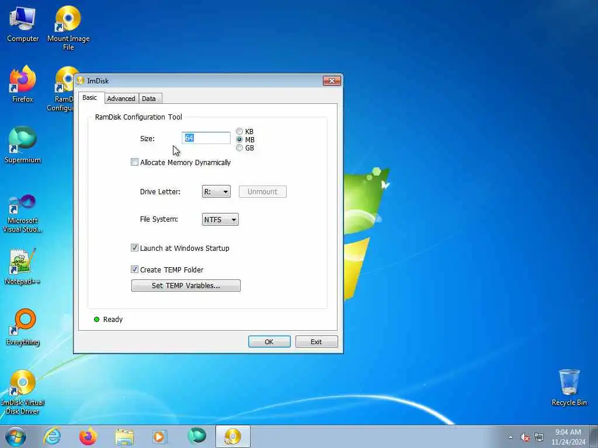Image resolution: width=598 pixels, height=448 pixels.
Task: Switch to the Data tab
Action: click(149, 98)
